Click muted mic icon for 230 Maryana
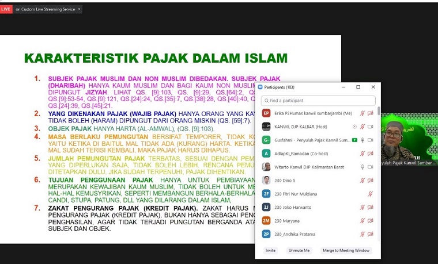This screenshot has width=438, height=264. click(363, 220)
